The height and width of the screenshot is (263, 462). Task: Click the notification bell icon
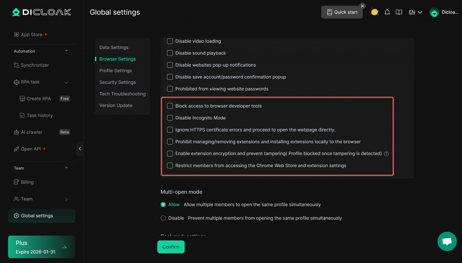pyautogui.click(x=387, y=12)
